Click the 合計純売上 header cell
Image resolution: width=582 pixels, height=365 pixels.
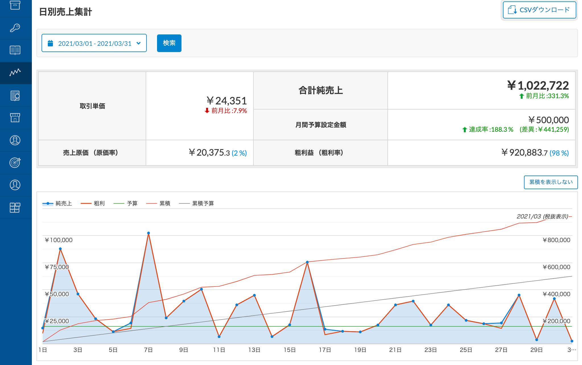point(320,90)
